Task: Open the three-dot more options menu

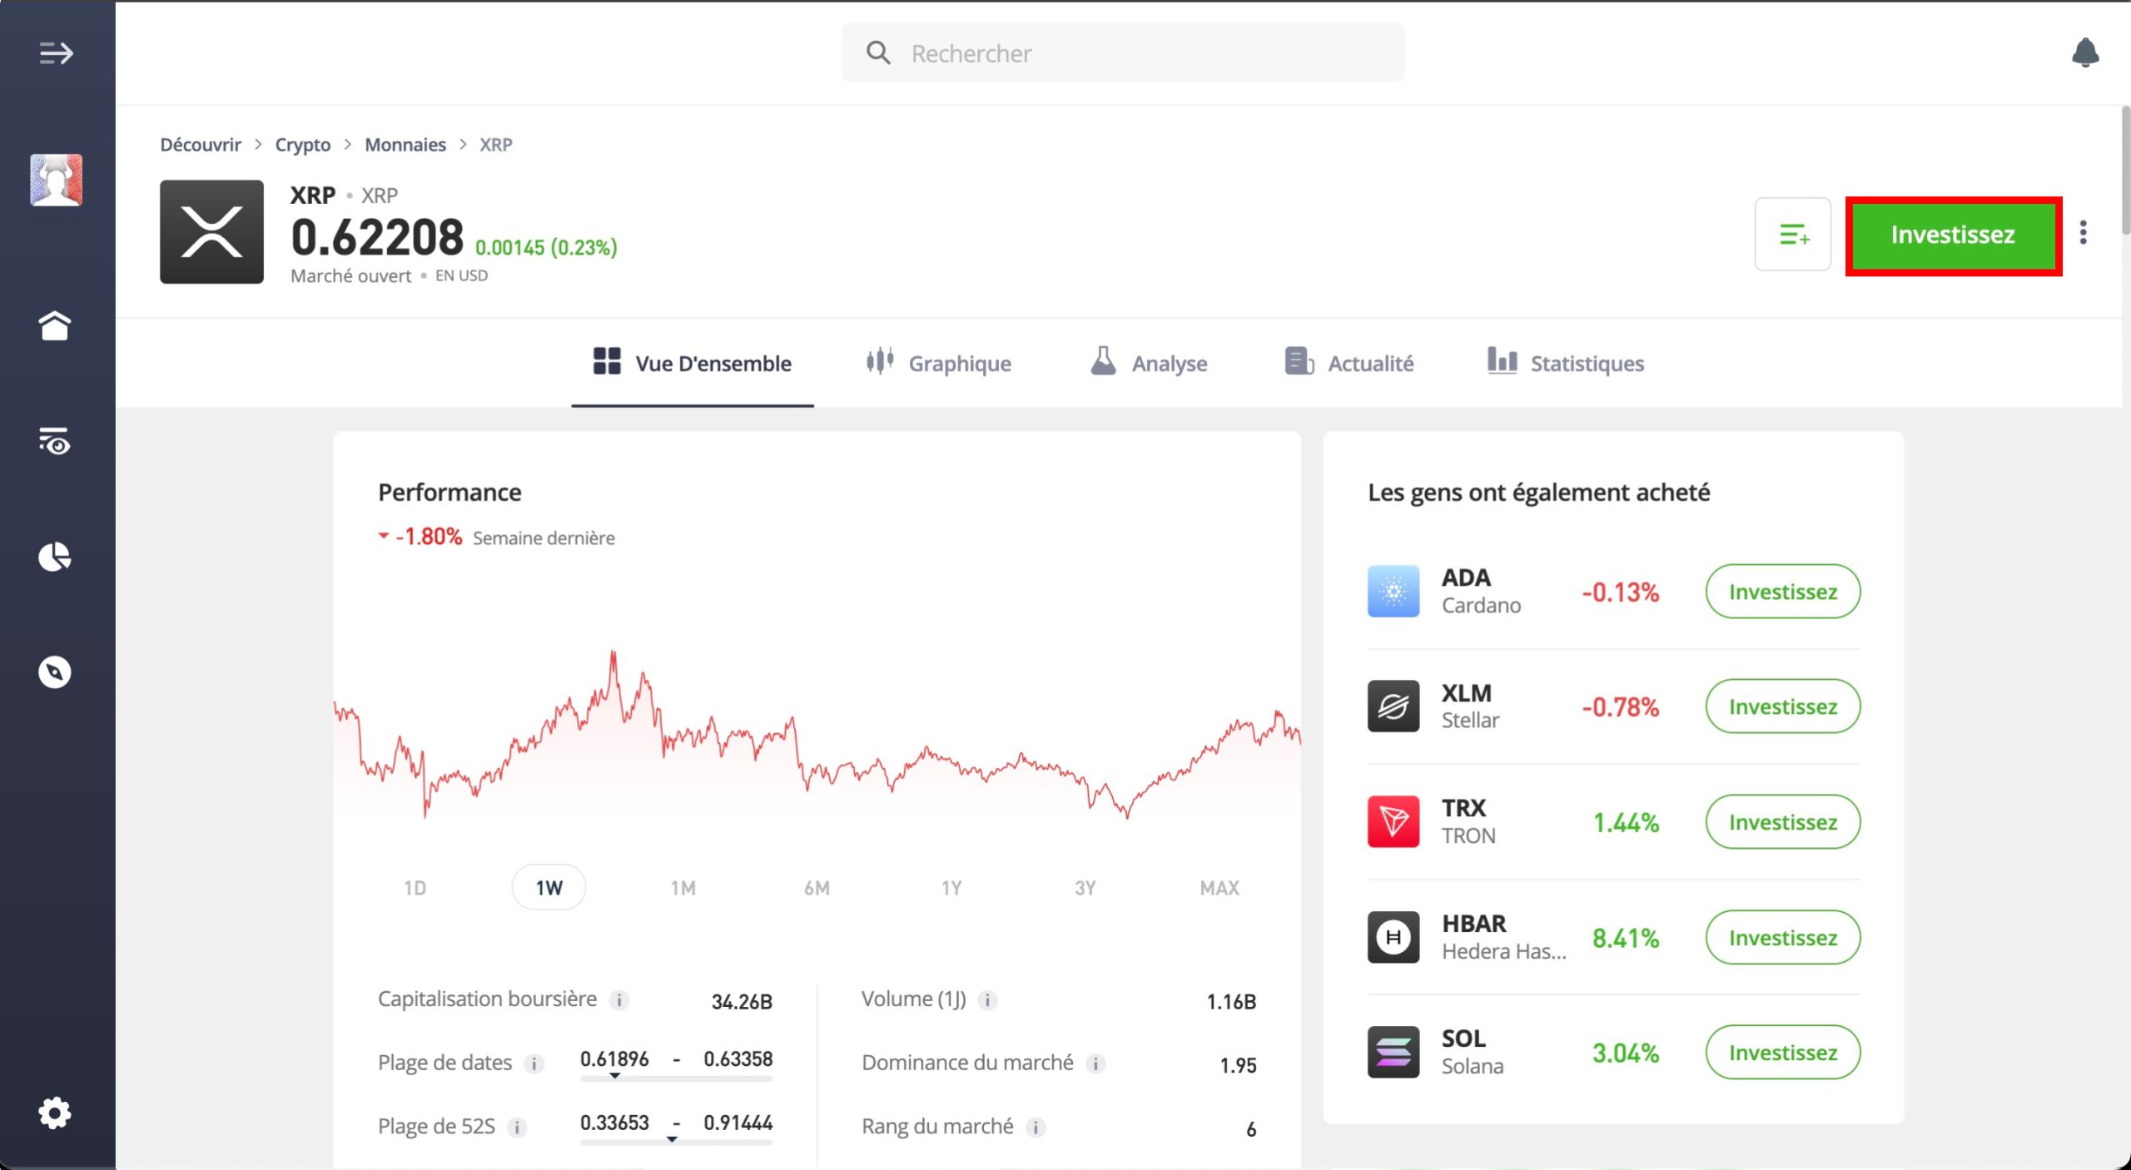Action: [x=2084, y=233]
